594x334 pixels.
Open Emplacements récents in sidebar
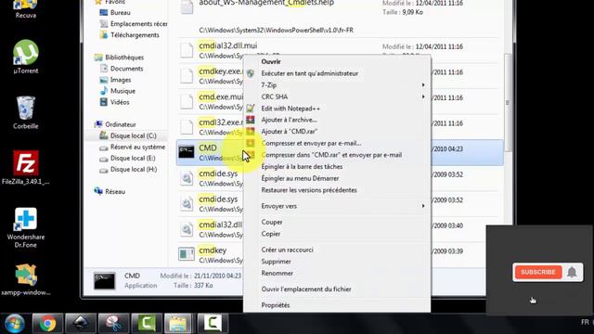tap(138, 24)
